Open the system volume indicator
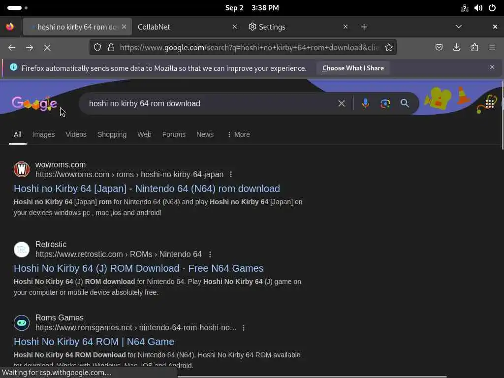504x378 pixels. (x=478, y=8)
